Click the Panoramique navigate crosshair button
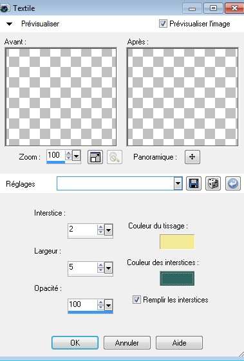This screenshot has width=244, height=361. tap(192, 157)
